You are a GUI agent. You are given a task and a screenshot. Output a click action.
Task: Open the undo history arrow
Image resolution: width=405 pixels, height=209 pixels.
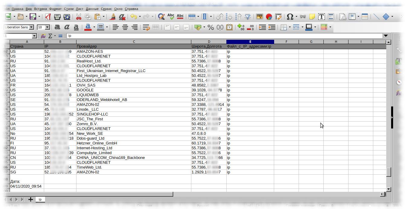coord(140,17)
